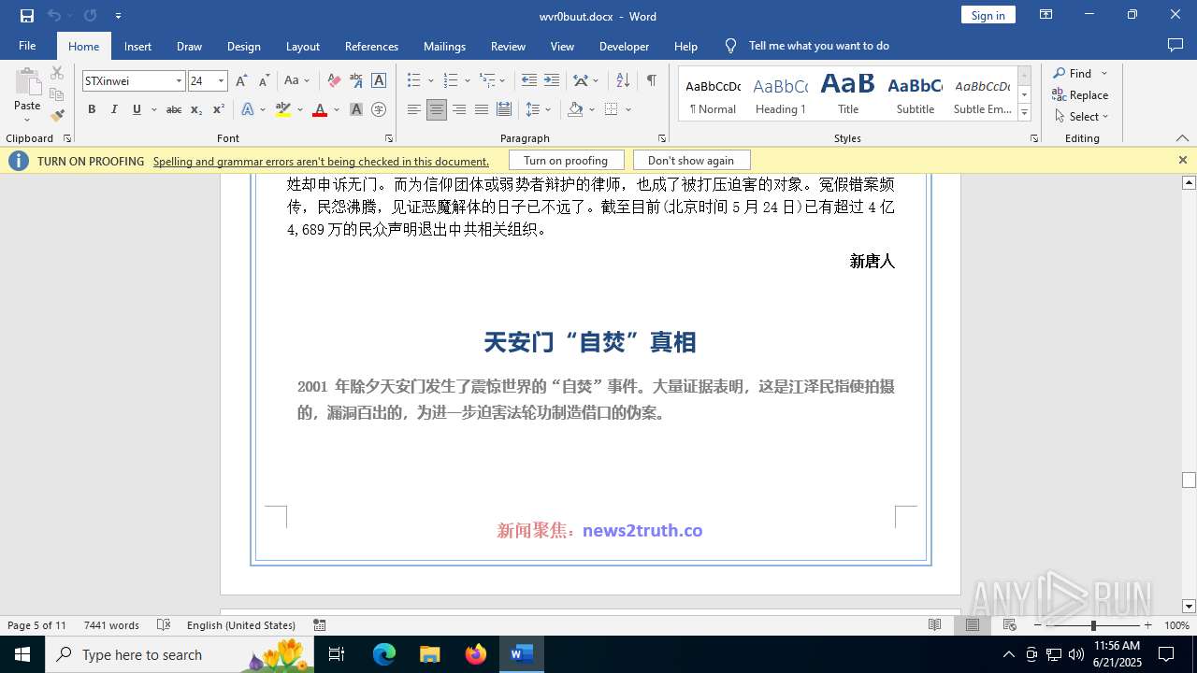Click the Enclose Characters icon
1197x673 pixels.
(379, 109)
